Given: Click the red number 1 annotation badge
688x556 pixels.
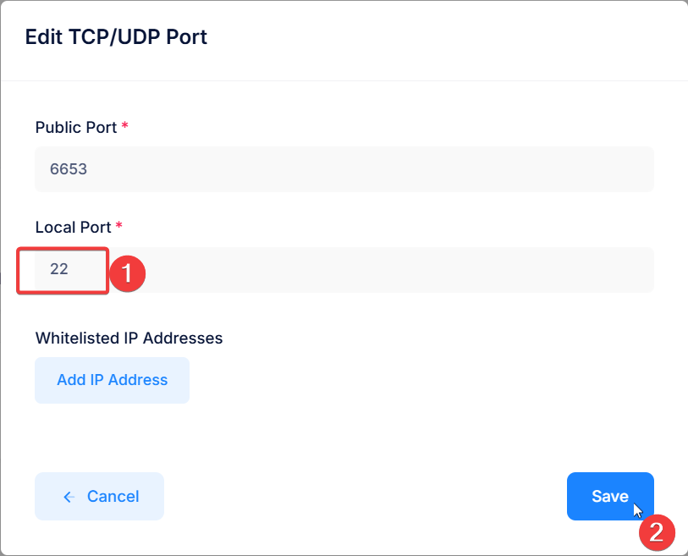Looking at the screenshot, I should (x=127, y=273).
